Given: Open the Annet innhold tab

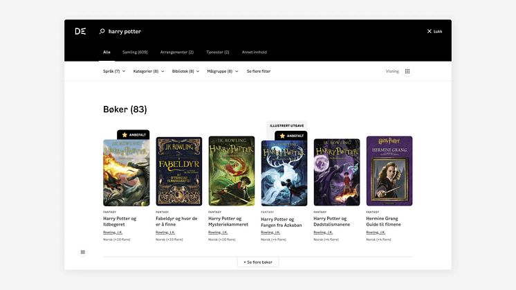Looking at the screenshot, I should coord(255,52).
